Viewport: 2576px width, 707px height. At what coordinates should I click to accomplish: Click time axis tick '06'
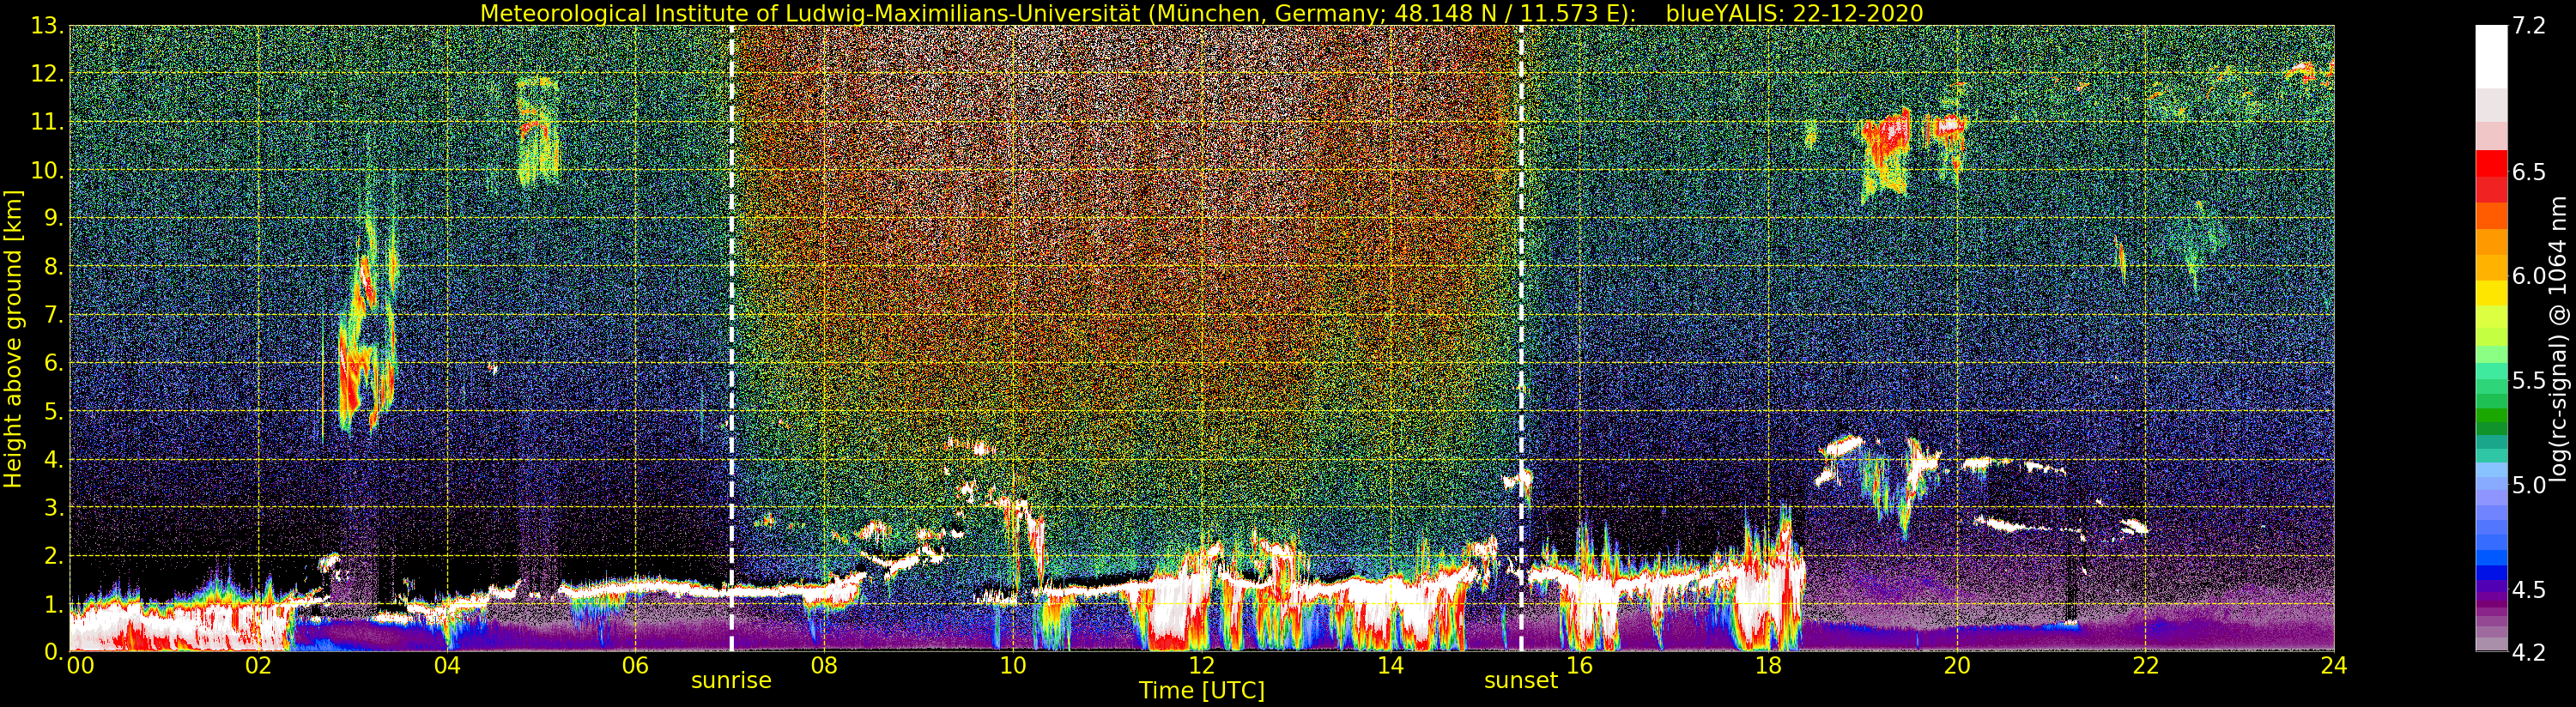[x=635, y=665]
